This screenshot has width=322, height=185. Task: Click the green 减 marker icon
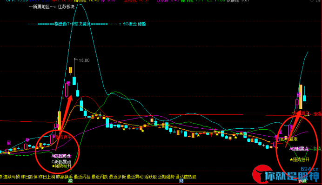pyautogui.click(x=70, y=181)
